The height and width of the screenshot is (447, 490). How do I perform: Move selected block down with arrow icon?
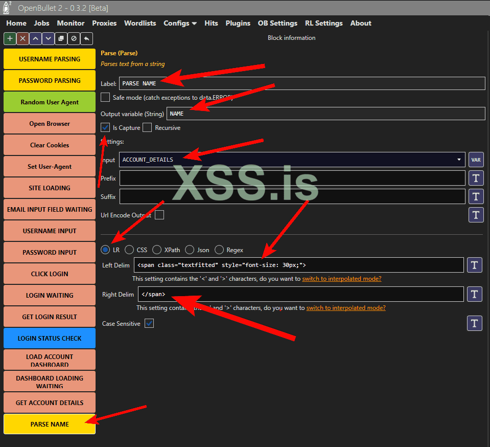point(48,38)
